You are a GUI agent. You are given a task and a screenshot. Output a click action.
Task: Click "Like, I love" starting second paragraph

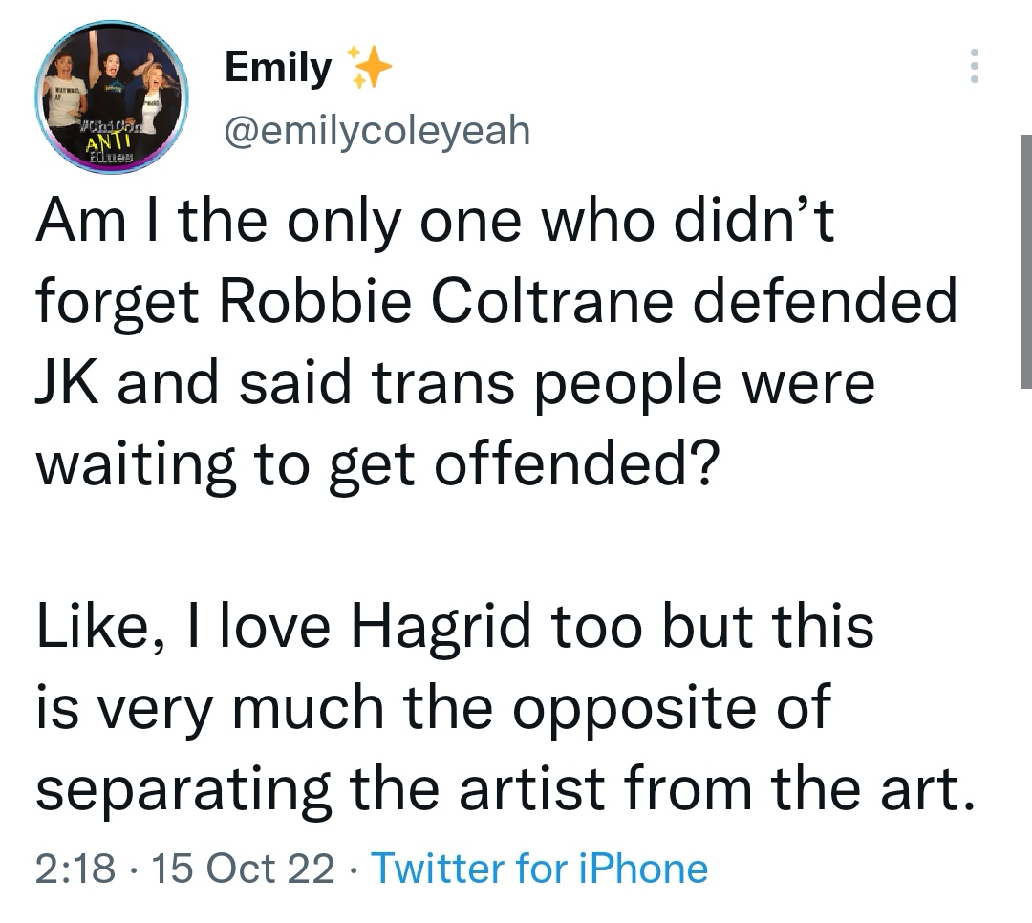[x=187, y=628]
